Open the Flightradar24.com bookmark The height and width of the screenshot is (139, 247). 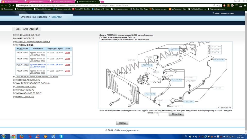pyautogui.click(x=197, y=9)
